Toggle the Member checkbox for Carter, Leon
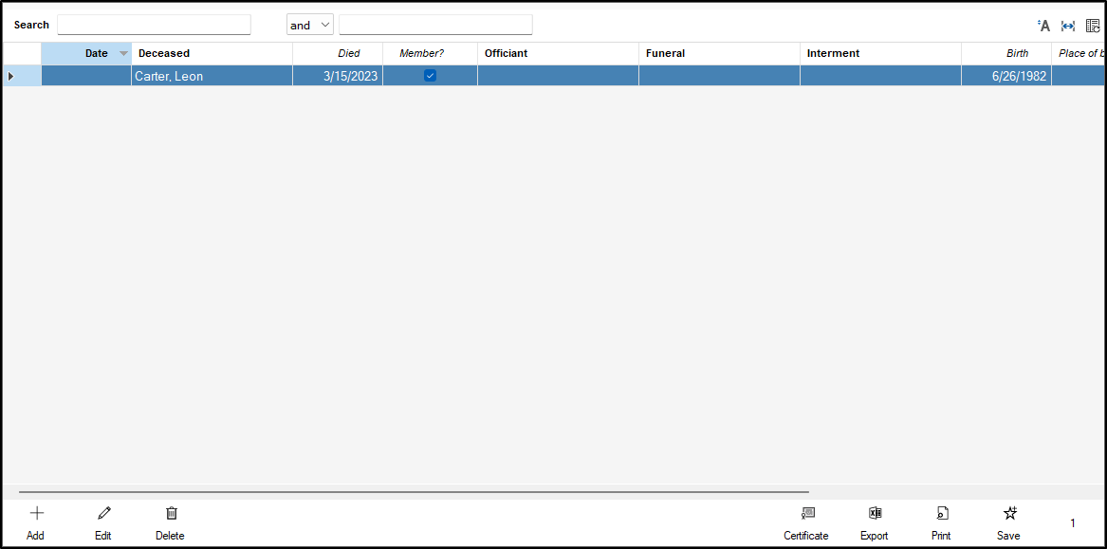Screen dimensions: 1107x549 click(x=430, y=76)
